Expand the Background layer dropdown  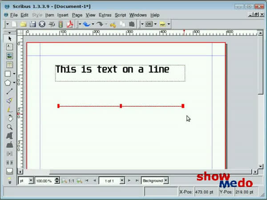(166, 181)
